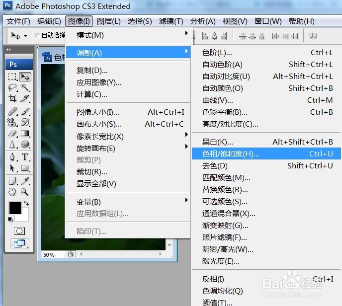Select the Rectangle shape tool

pos(25,168)
